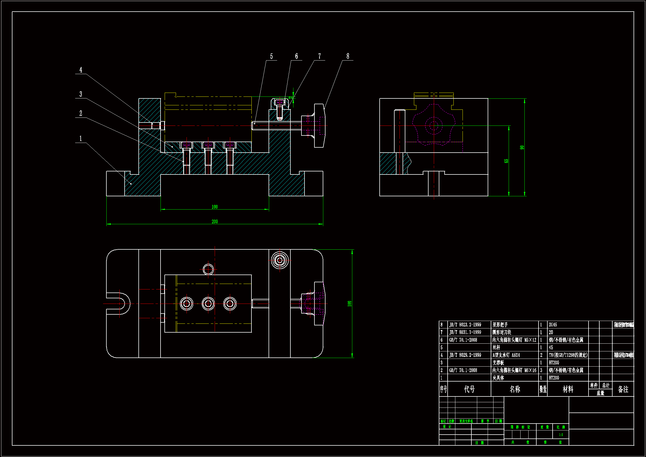646x457 pixels.
Task: Click the 1:1 scale value
Action: pos(561,435)
